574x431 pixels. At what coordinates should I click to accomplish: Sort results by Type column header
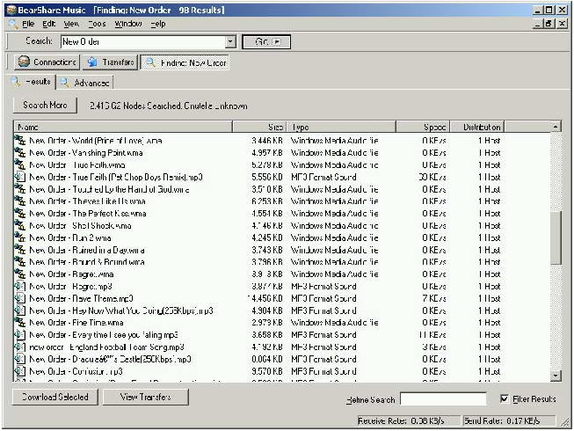click(x=341, y=127)
